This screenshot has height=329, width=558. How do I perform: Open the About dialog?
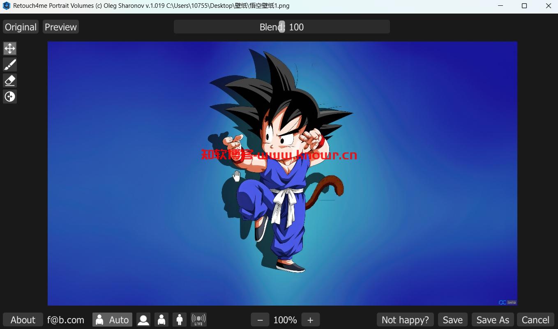tap(23, 320)
